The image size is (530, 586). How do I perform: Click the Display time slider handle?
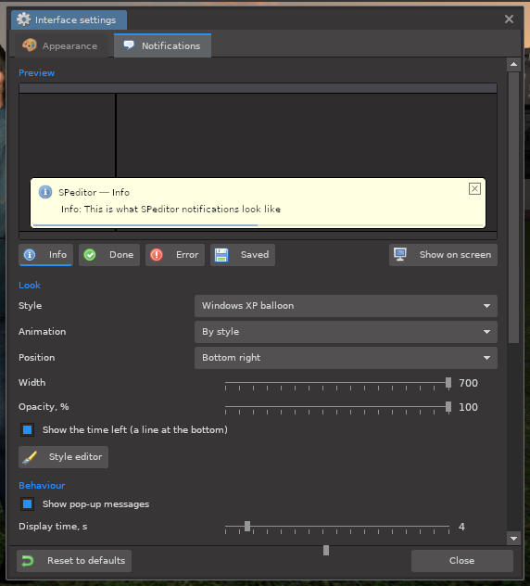point(247,527)
